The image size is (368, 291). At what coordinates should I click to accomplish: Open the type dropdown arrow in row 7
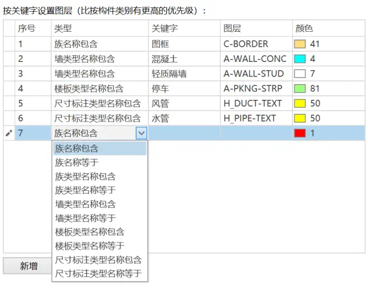141,133
